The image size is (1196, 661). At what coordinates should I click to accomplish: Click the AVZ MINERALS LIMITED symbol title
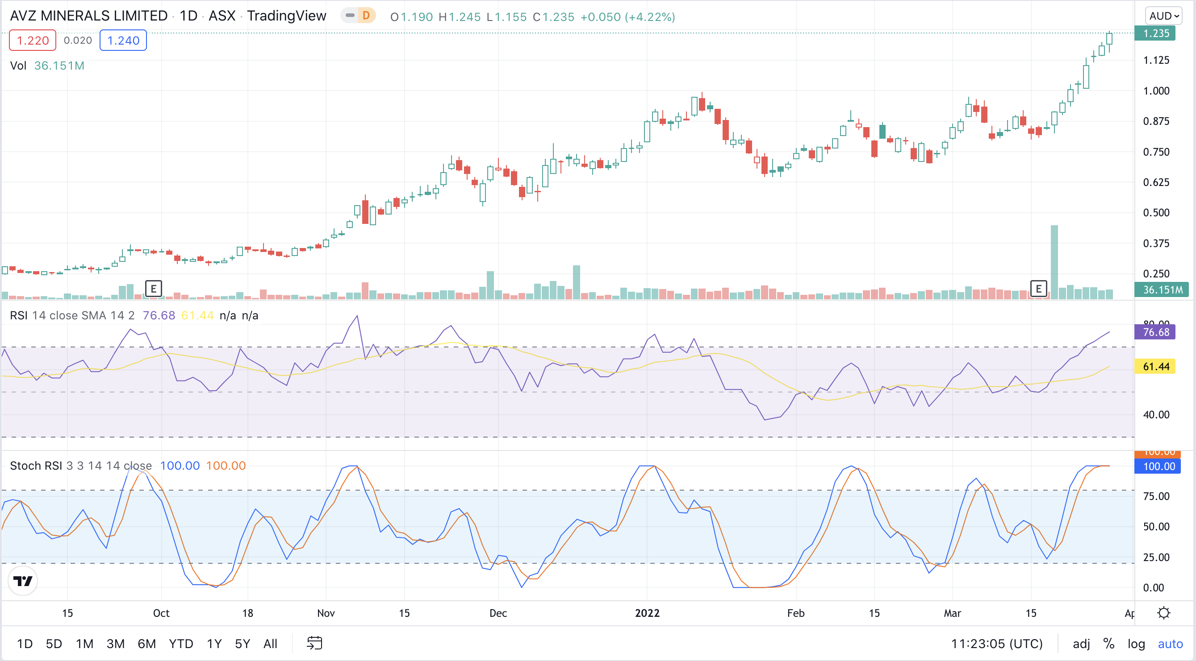pyautogui.click(x=89, y=16)
